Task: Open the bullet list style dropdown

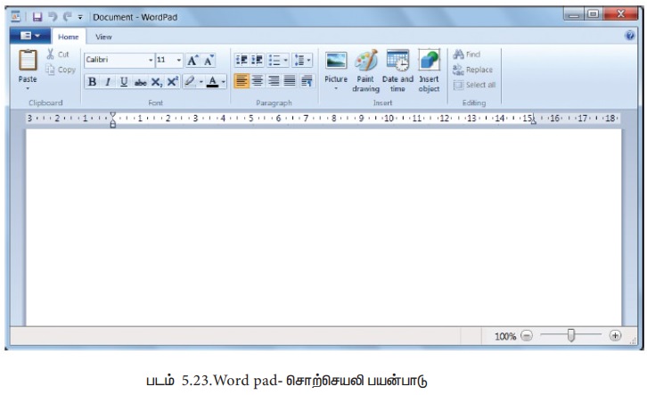Action: click(x=285, y=61)
